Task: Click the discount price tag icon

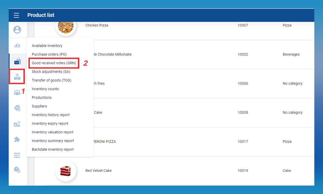Action: pyautogui.click(x=17, y=108)
